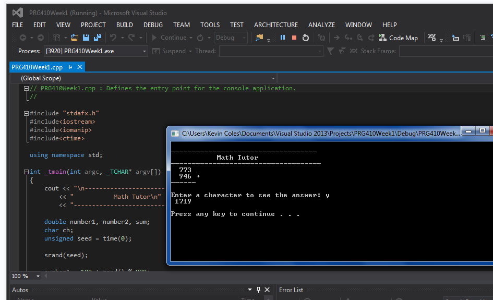Screen dimensions: 493x300
Task: Click the Thread filter funnel icon
Action: tap(330, 51)
